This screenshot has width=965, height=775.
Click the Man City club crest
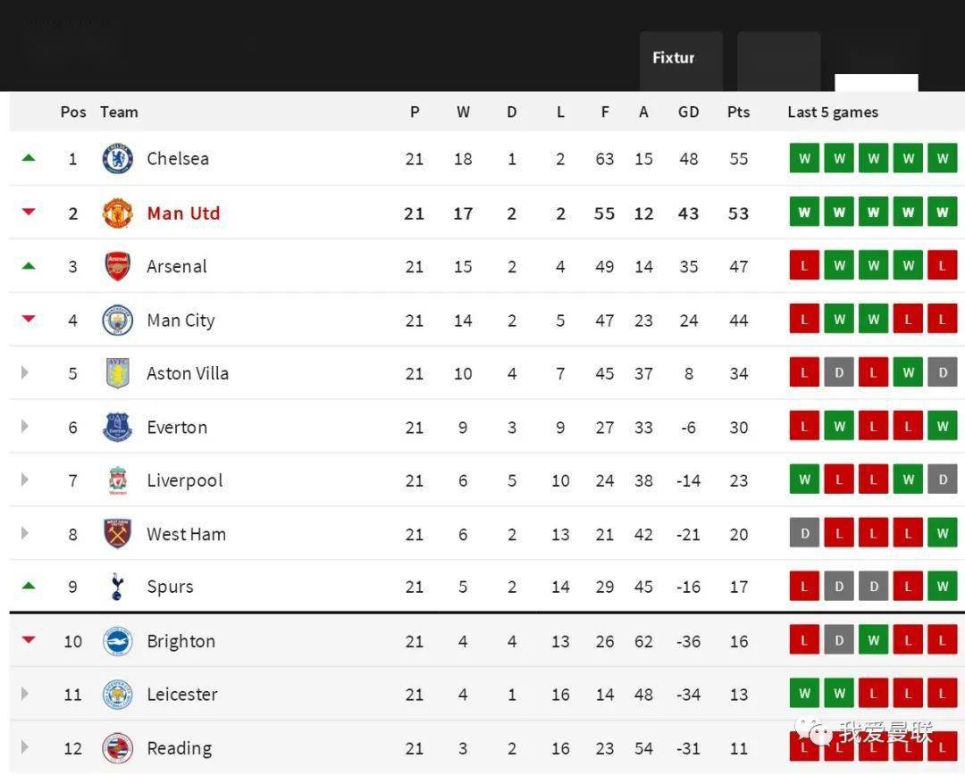point(118,320)
